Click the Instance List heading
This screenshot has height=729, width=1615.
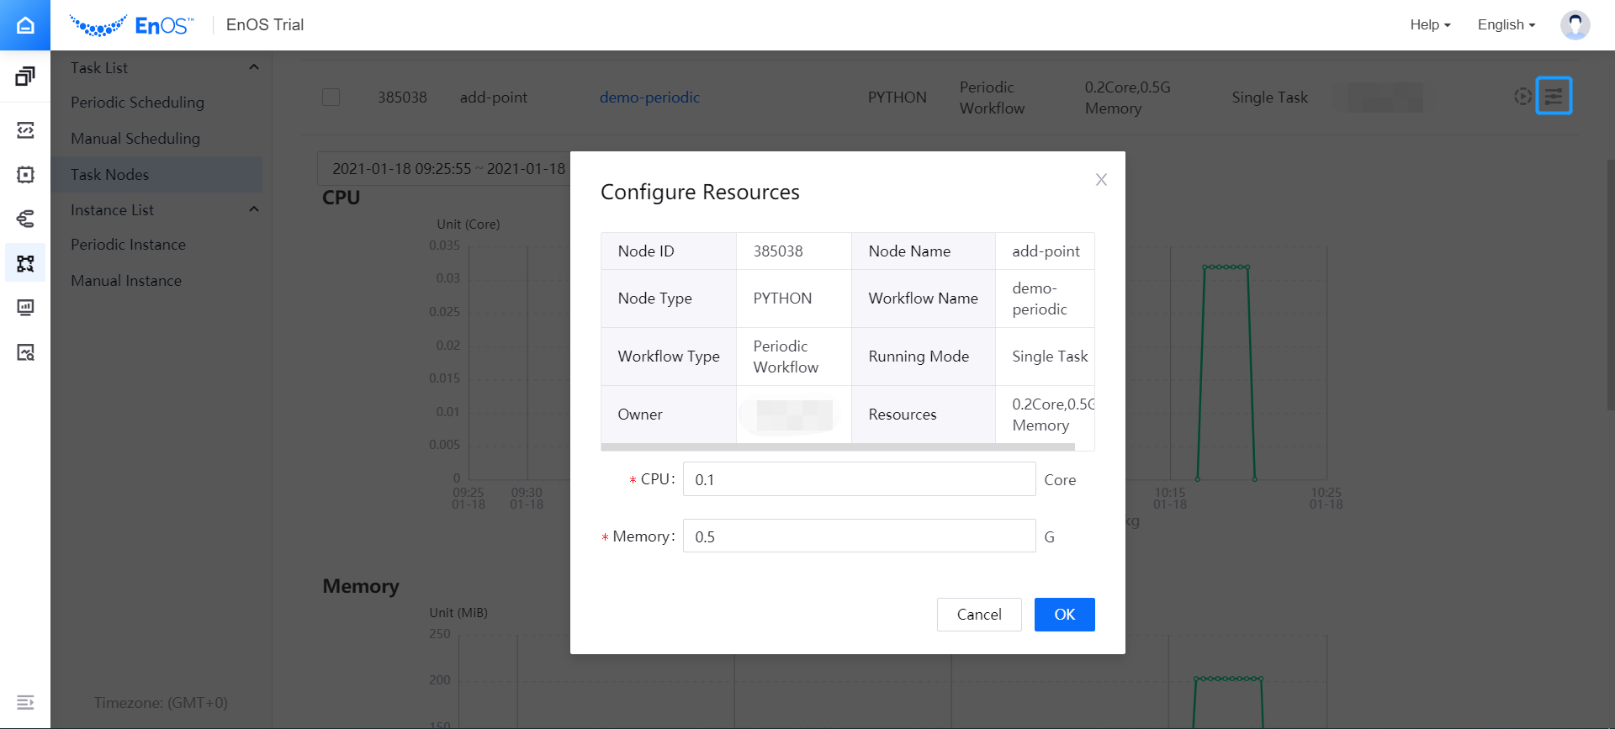(112, 210)
